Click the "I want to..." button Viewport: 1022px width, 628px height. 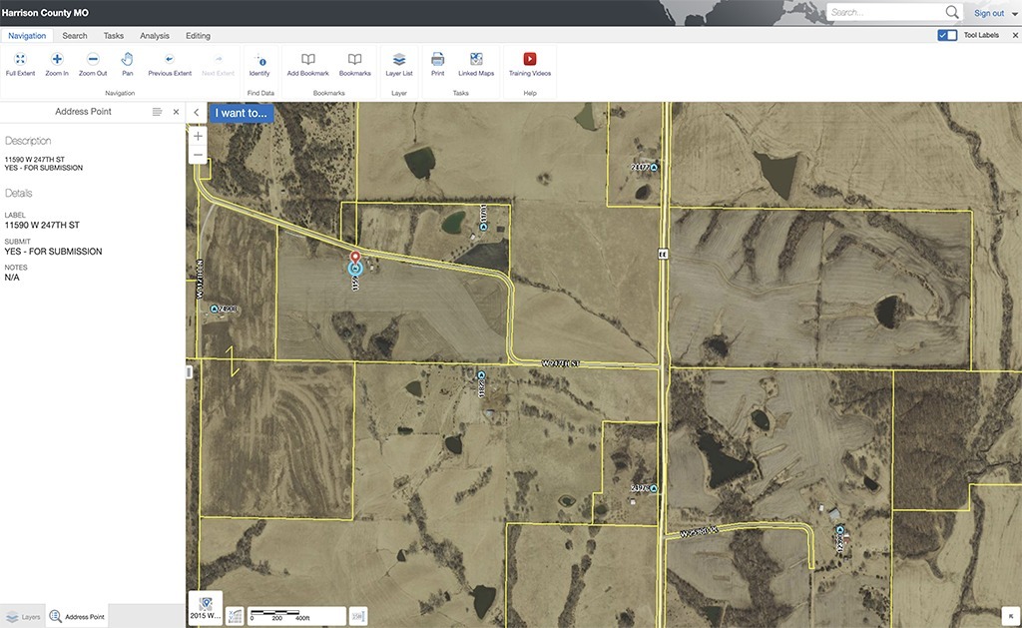pos(242,113)
